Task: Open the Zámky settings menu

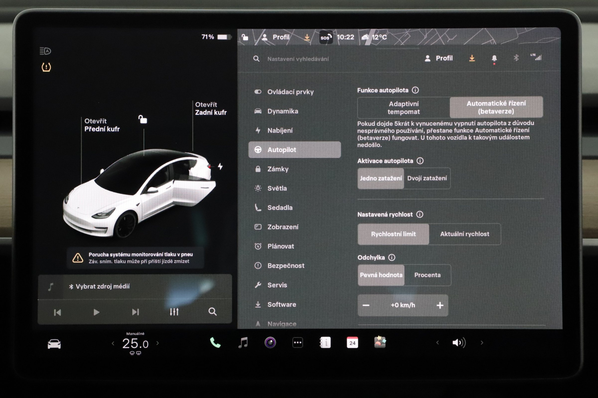Action: (278, 169)
